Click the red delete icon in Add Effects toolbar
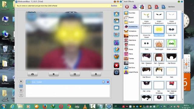The height and width of the screenshot is (109, 194). tap(127, 7)
